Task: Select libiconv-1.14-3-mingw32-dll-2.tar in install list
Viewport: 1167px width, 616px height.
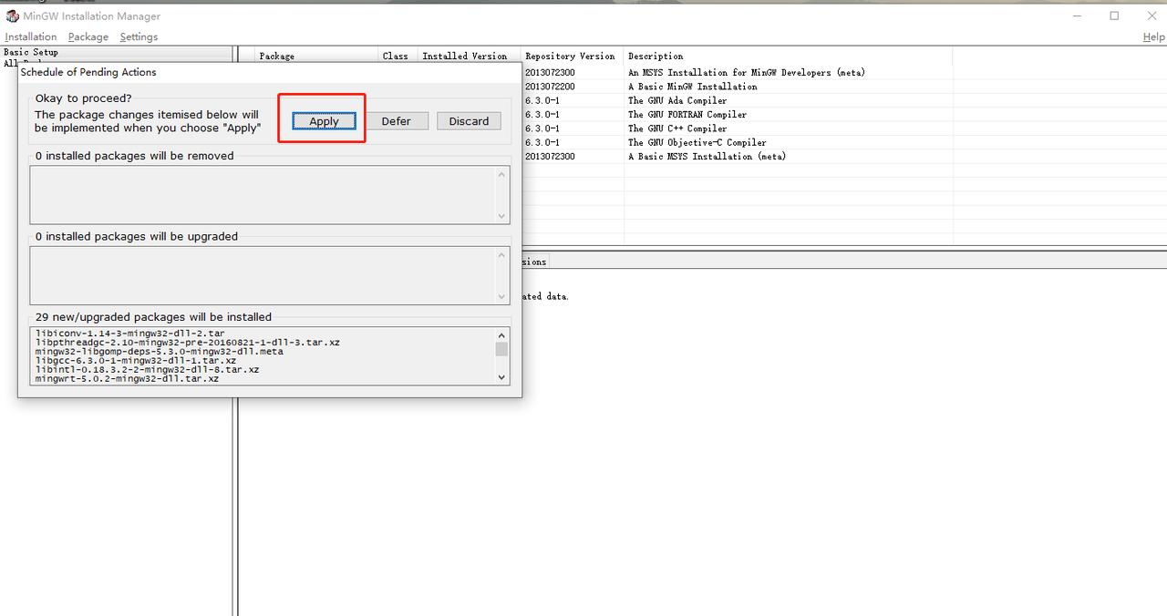Action: click(129, 334)
